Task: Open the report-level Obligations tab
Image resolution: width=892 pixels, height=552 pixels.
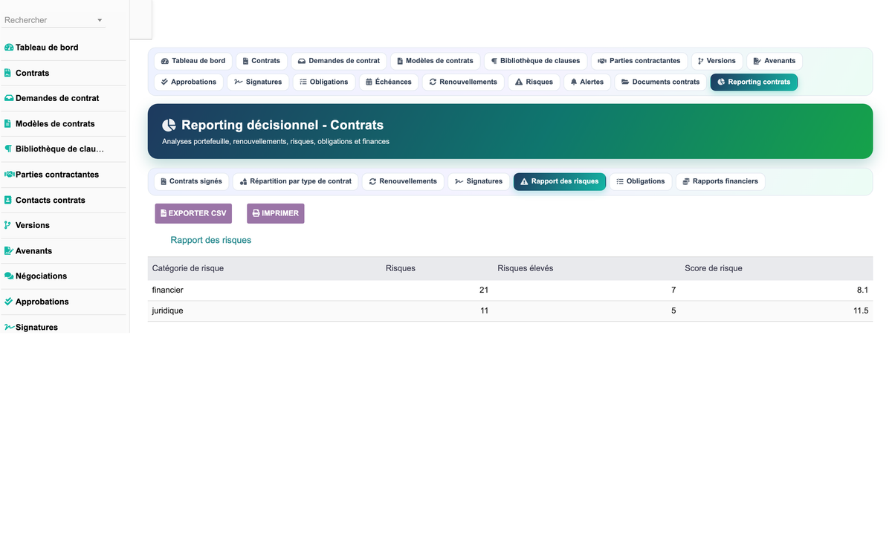Action: (x=641, y=181)
